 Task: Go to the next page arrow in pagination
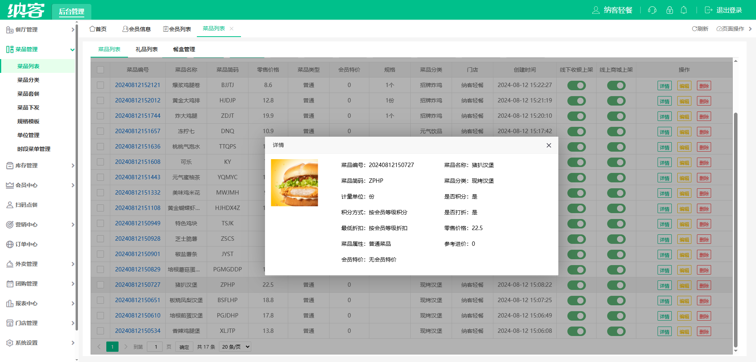[x=126, y=347]
